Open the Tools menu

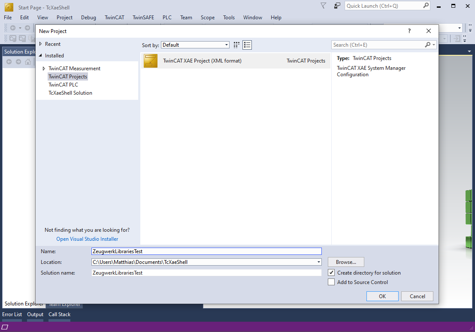(229, 18)
